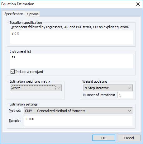143x144 pixels.
Task: Select the Specification tab
Action: coord(14,14)
